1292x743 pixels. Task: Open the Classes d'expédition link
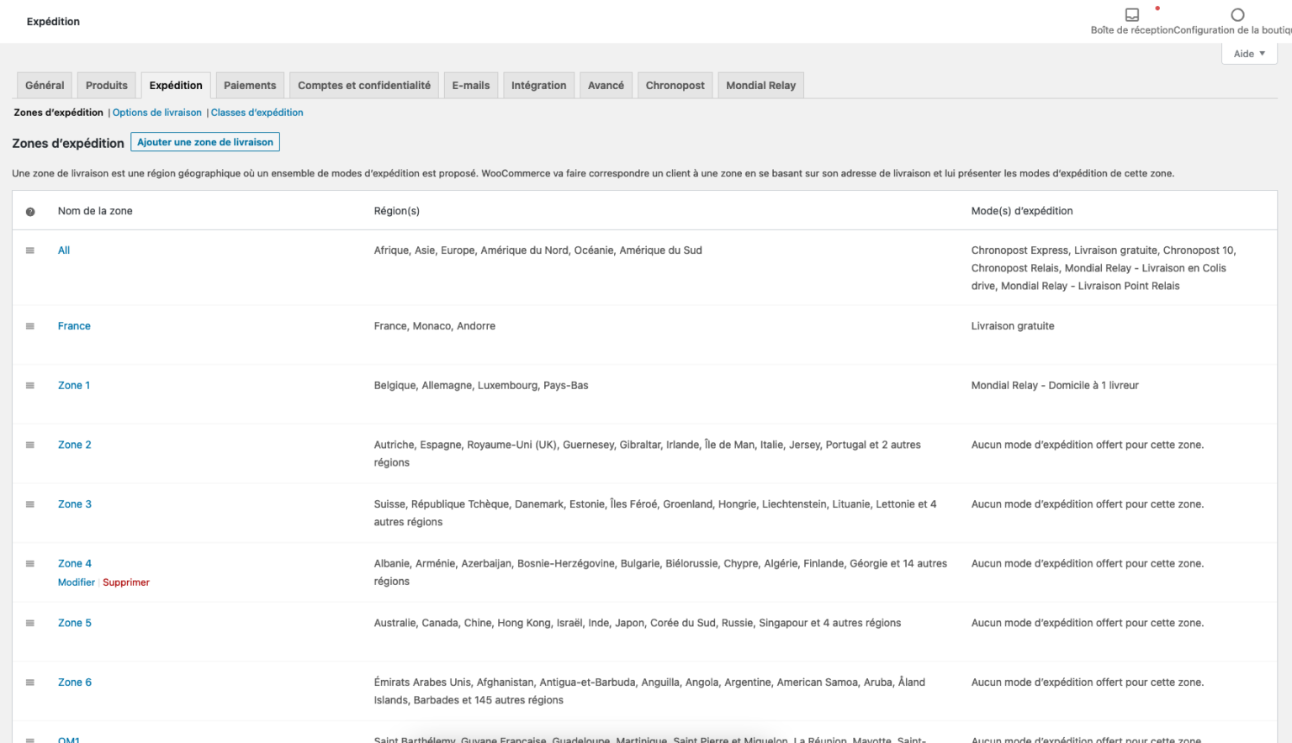[257, 113]
